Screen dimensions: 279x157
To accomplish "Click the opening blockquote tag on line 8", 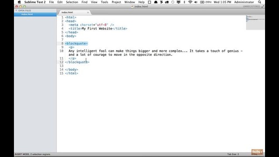I will tap(76, 44).
